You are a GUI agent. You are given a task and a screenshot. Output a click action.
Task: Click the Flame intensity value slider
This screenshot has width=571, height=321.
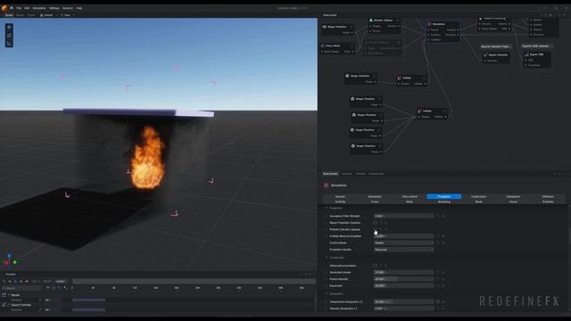coord(404,279)
